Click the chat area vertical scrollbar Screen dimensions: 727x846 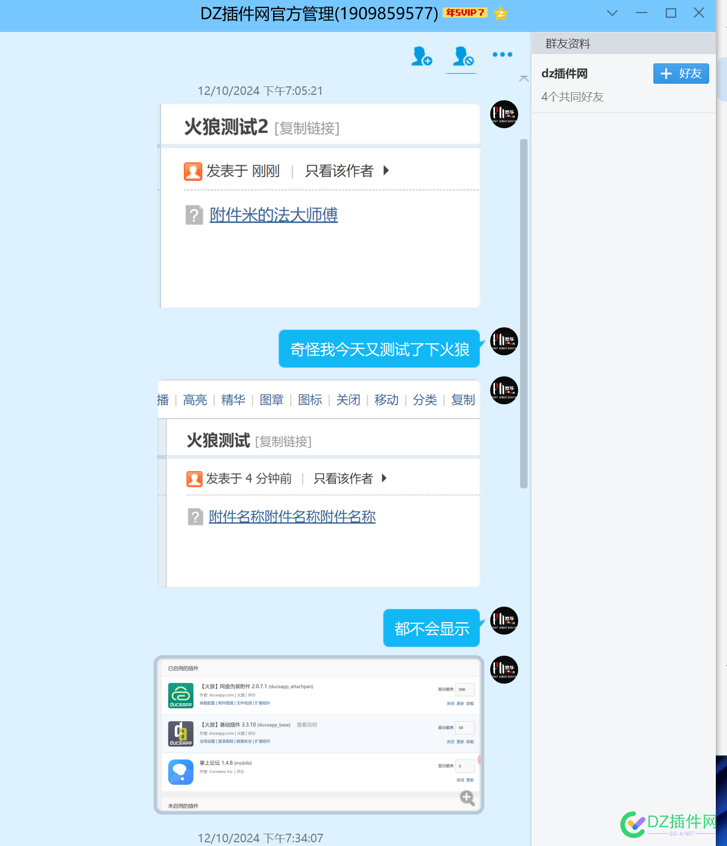[524, 313]
